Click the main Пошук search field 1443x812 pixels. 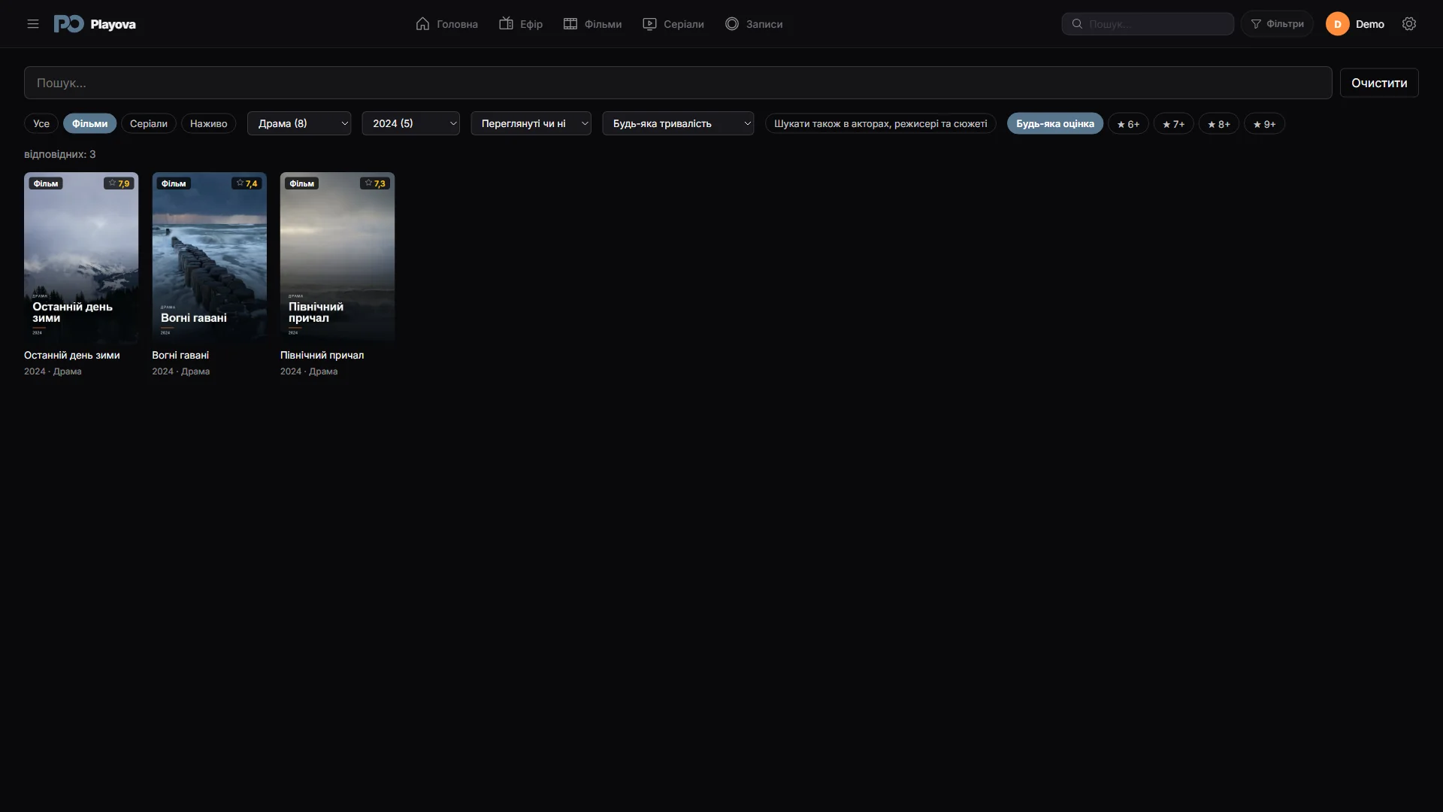678,83
